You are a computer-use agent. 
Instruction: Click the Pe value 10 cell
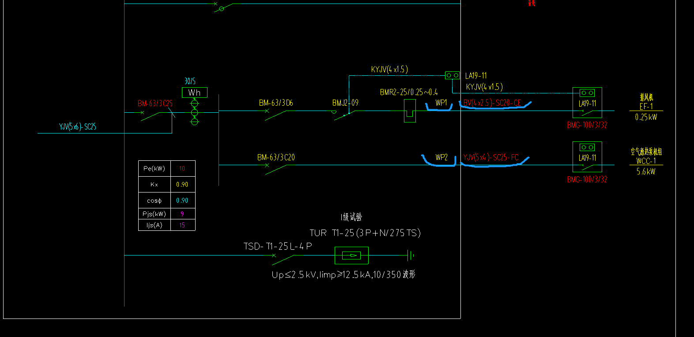click(182, 168)
